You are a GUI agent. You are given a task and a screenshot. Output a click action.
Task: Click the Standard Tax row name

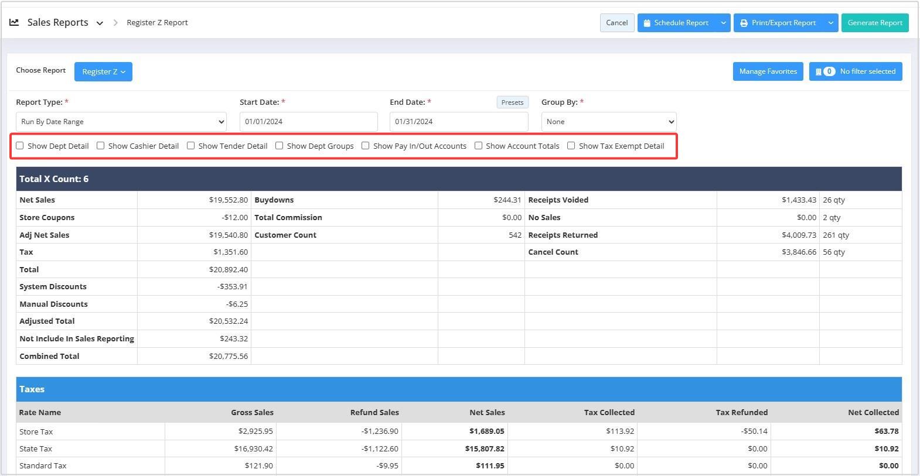click(43, 466)
